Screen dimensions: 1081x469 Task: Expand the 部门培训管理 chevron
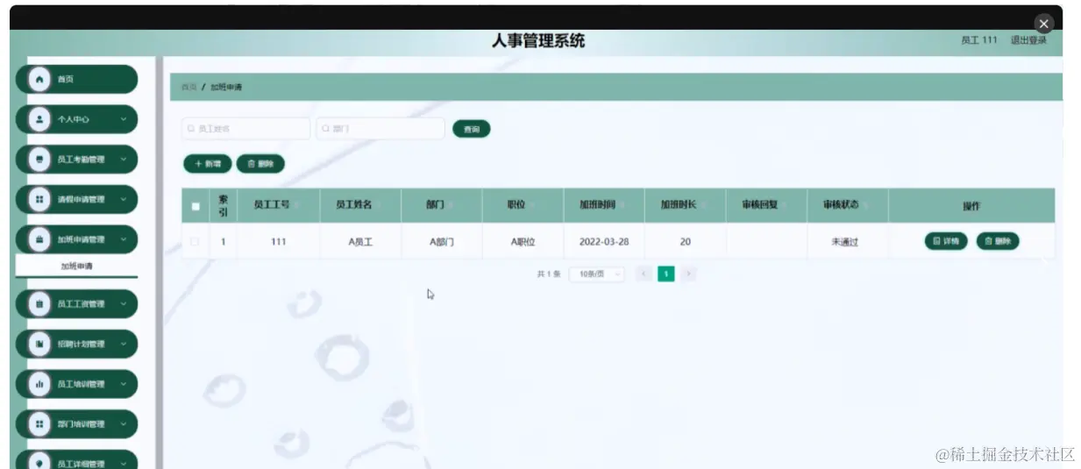click(123, 424)
